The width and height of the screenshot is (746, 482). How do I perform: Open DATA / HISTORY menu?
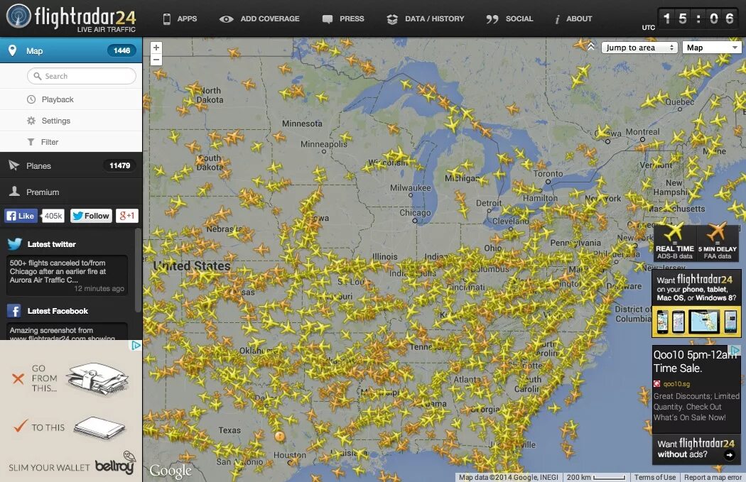pos(434,18)
